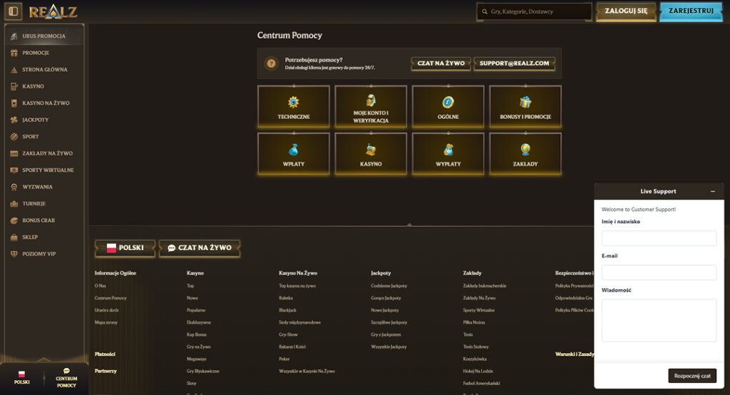The image size is (730, 395).
Task: Open the Partnerzy footer heading
Action: [x=106, y=371]
